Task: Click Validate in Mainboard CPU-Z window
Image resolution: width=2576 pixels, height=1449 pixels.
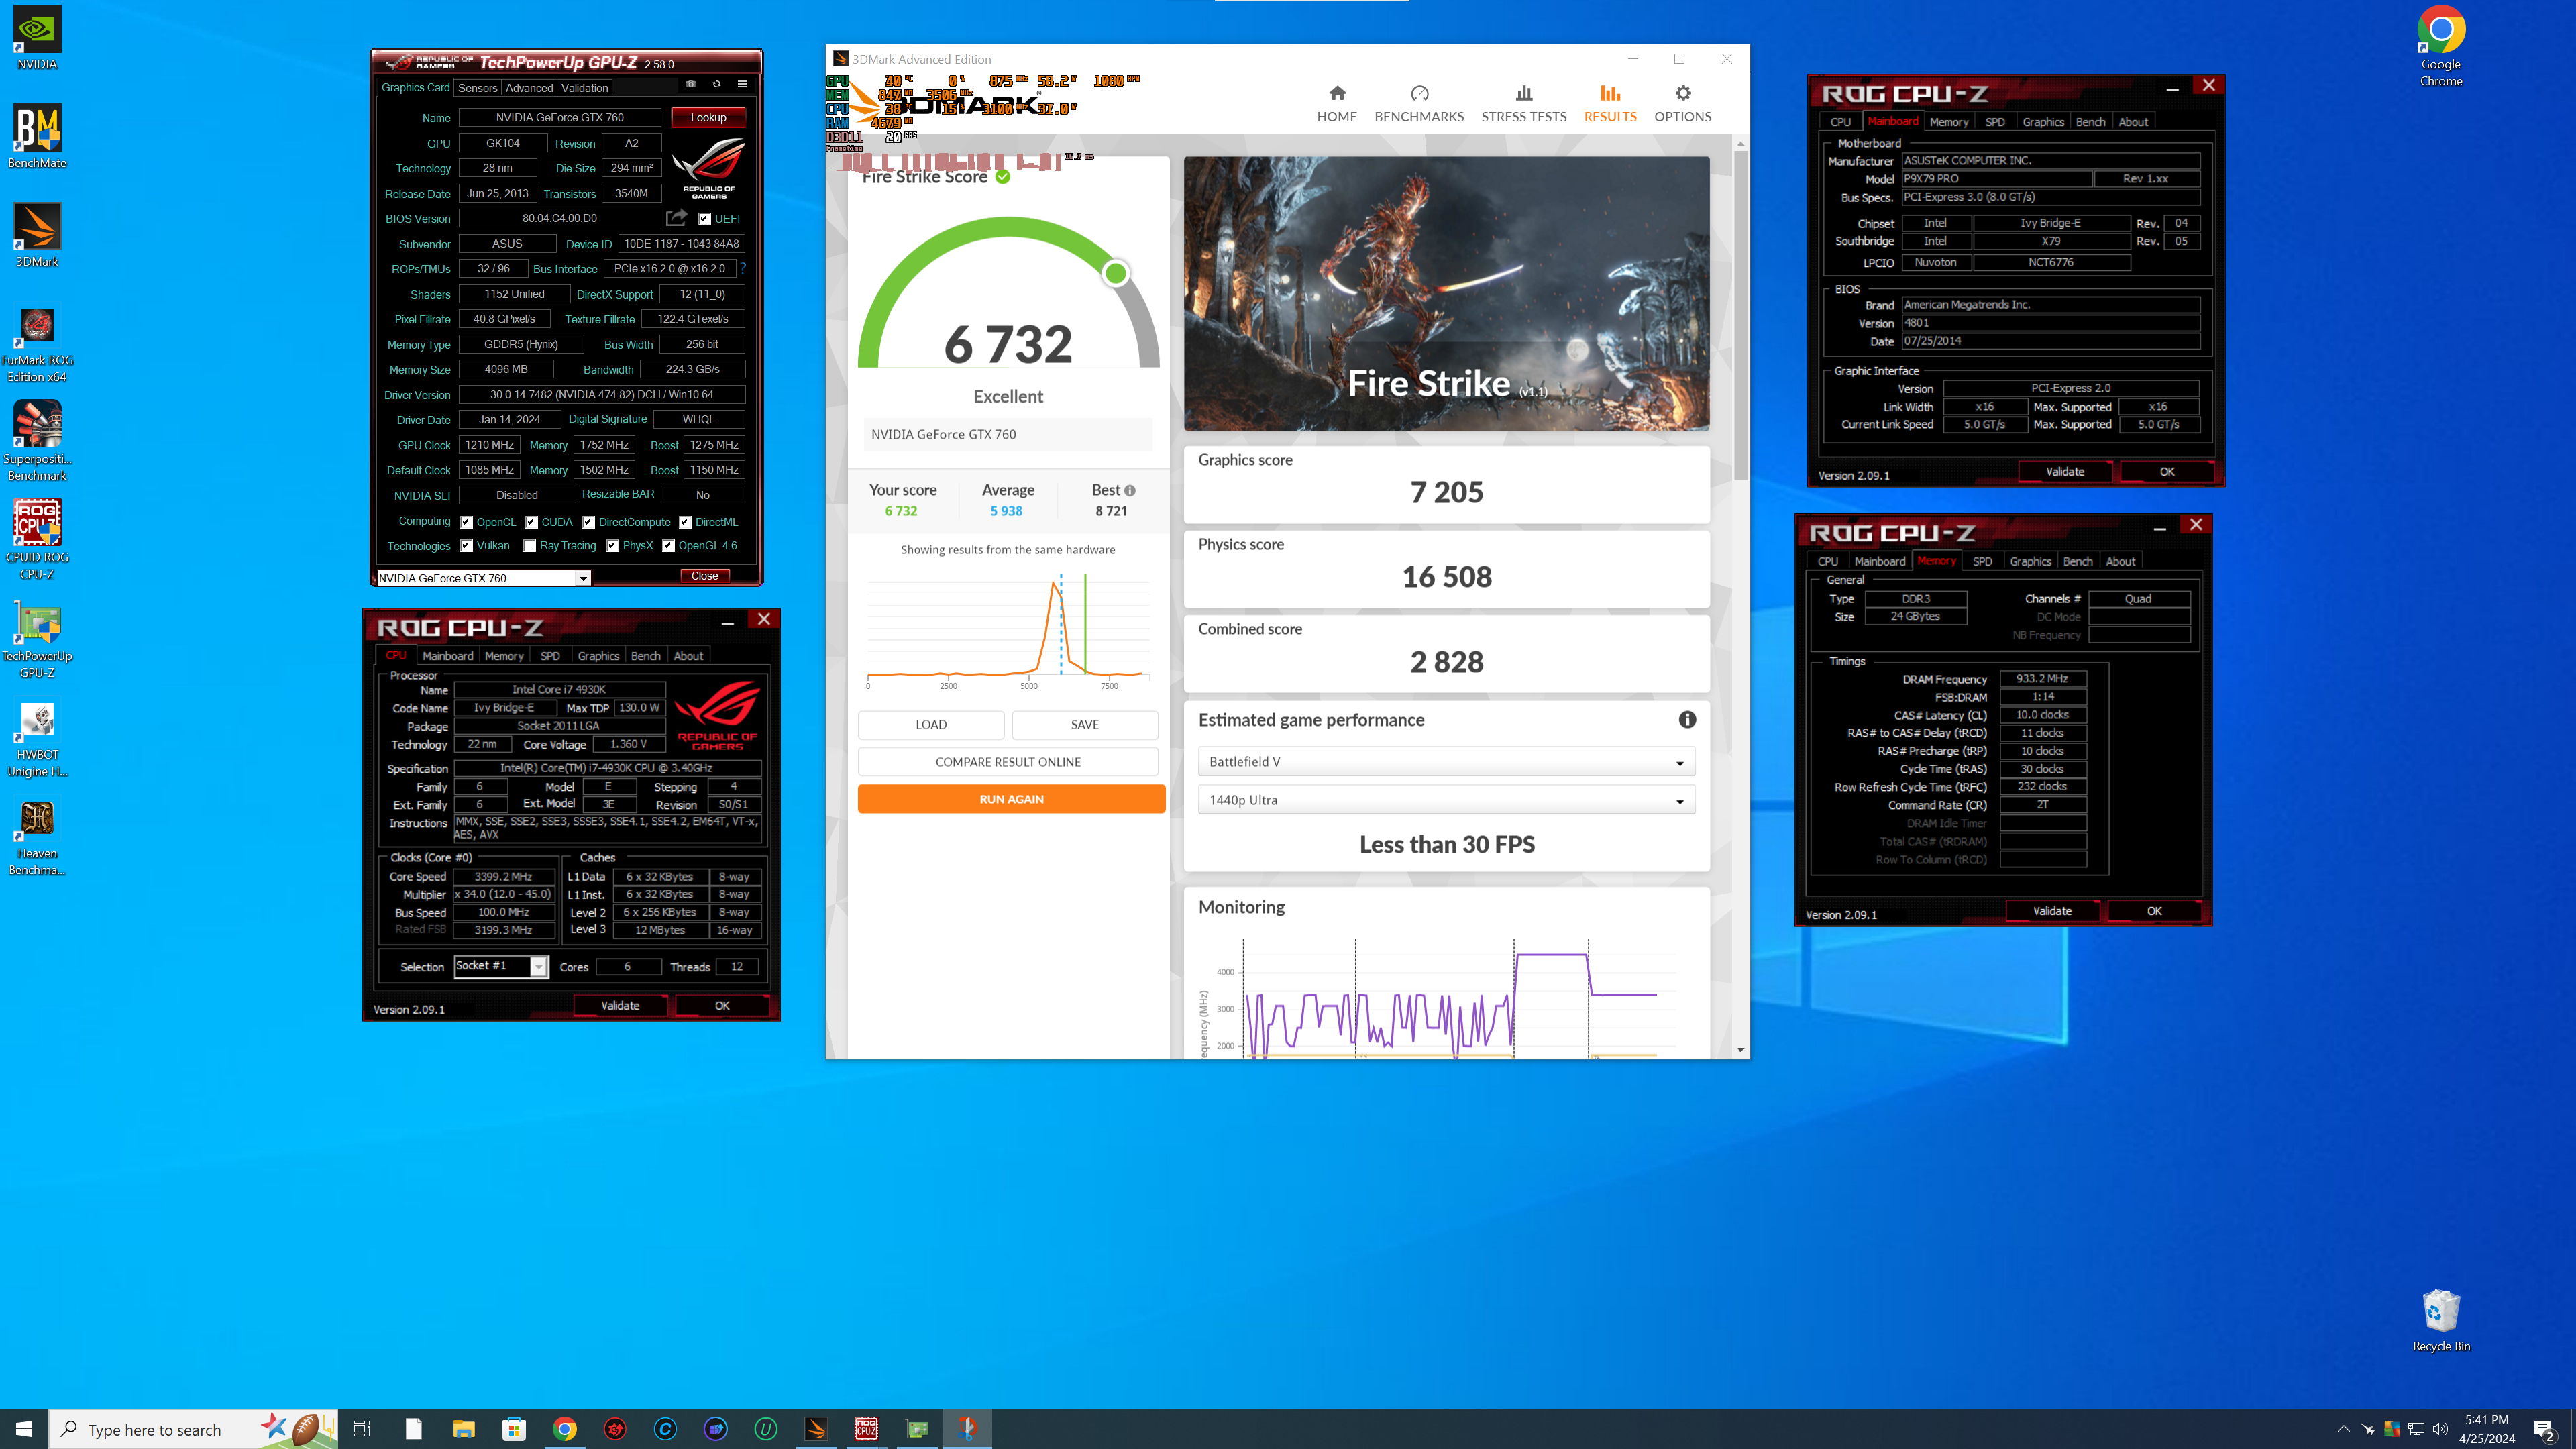Action: [x=2065, y=472]
